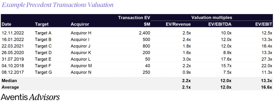Click the Example Precedent Transactions Valuation title
The width and height of the screenshot is (274, 103).
pyautogui.click(x=58, y=5)
